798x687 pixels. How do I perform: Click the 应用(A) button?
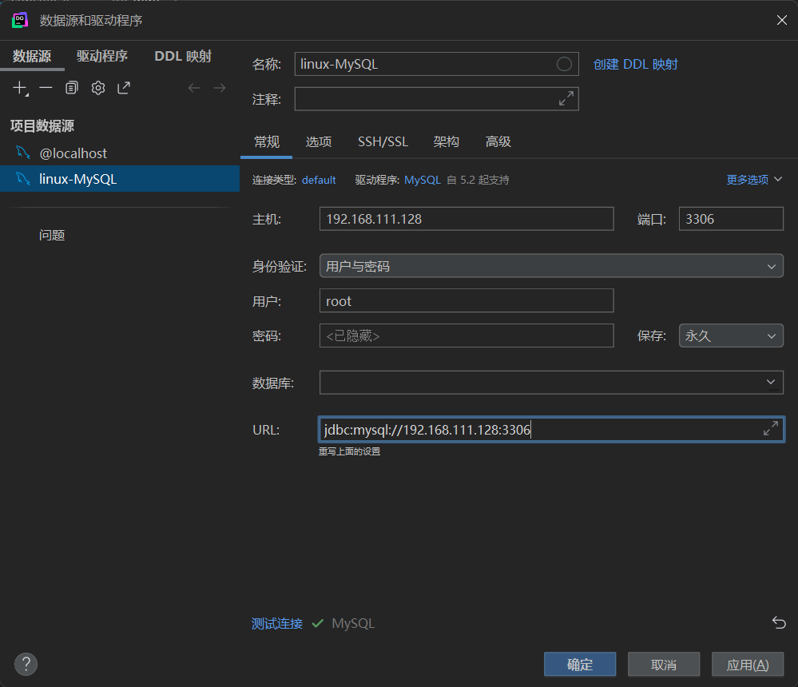click(x=748, y=664)
